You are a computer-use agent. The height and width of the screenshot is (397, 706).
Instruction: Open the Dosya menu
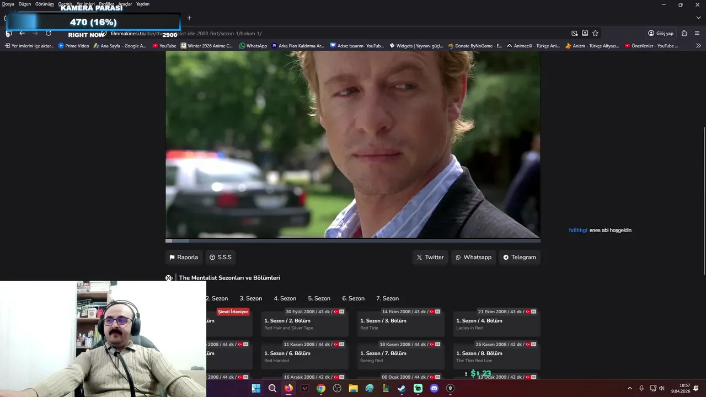pos(8,4)
